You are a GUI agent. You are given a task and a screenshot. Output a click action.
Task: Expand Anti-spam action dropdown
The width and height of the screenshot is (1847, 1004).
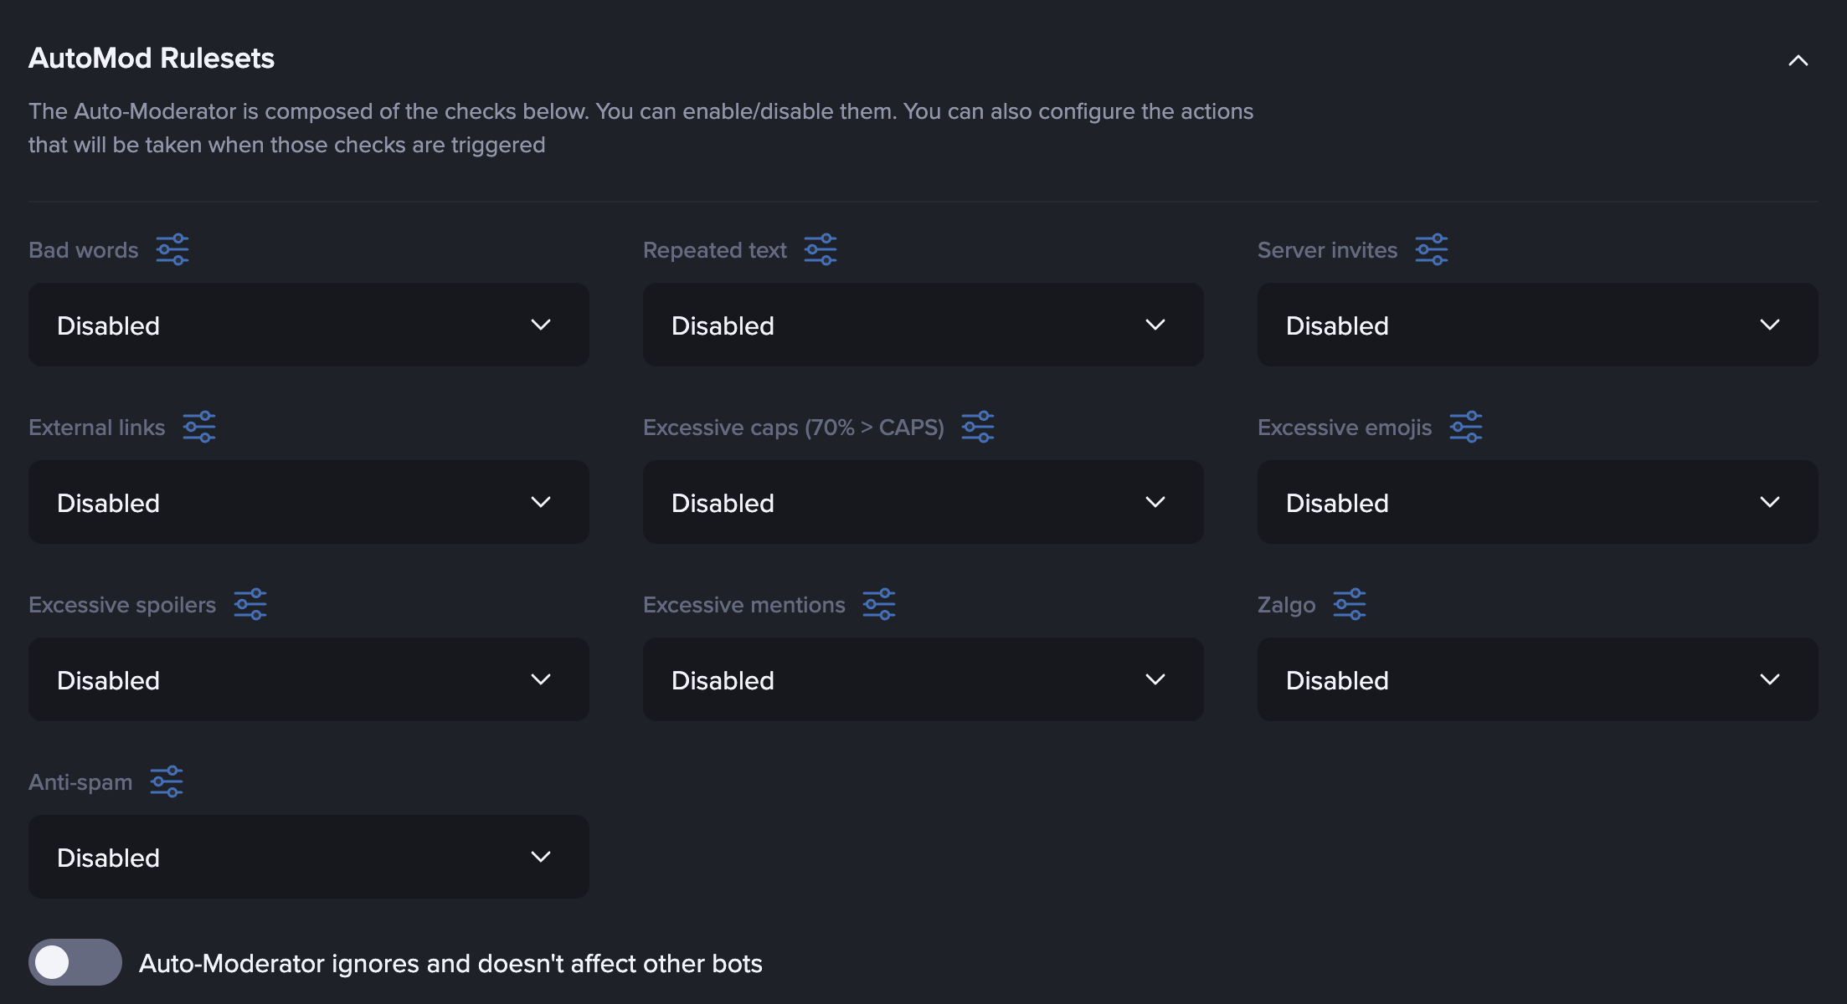(308, 857)
